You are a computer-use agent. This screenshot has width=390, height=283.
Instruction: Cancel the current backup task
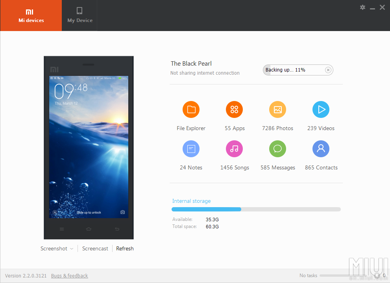[x=328, y=70]
